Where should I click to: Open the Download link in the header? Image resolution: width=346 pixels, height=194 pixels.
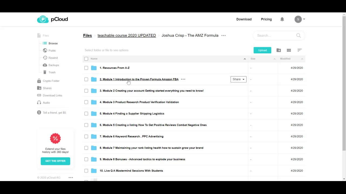[244, 19]
